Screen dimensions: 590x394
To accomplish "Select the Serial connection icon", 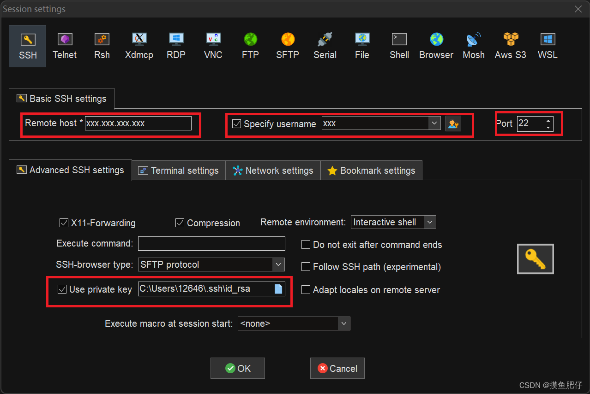I will pos(325,46).
